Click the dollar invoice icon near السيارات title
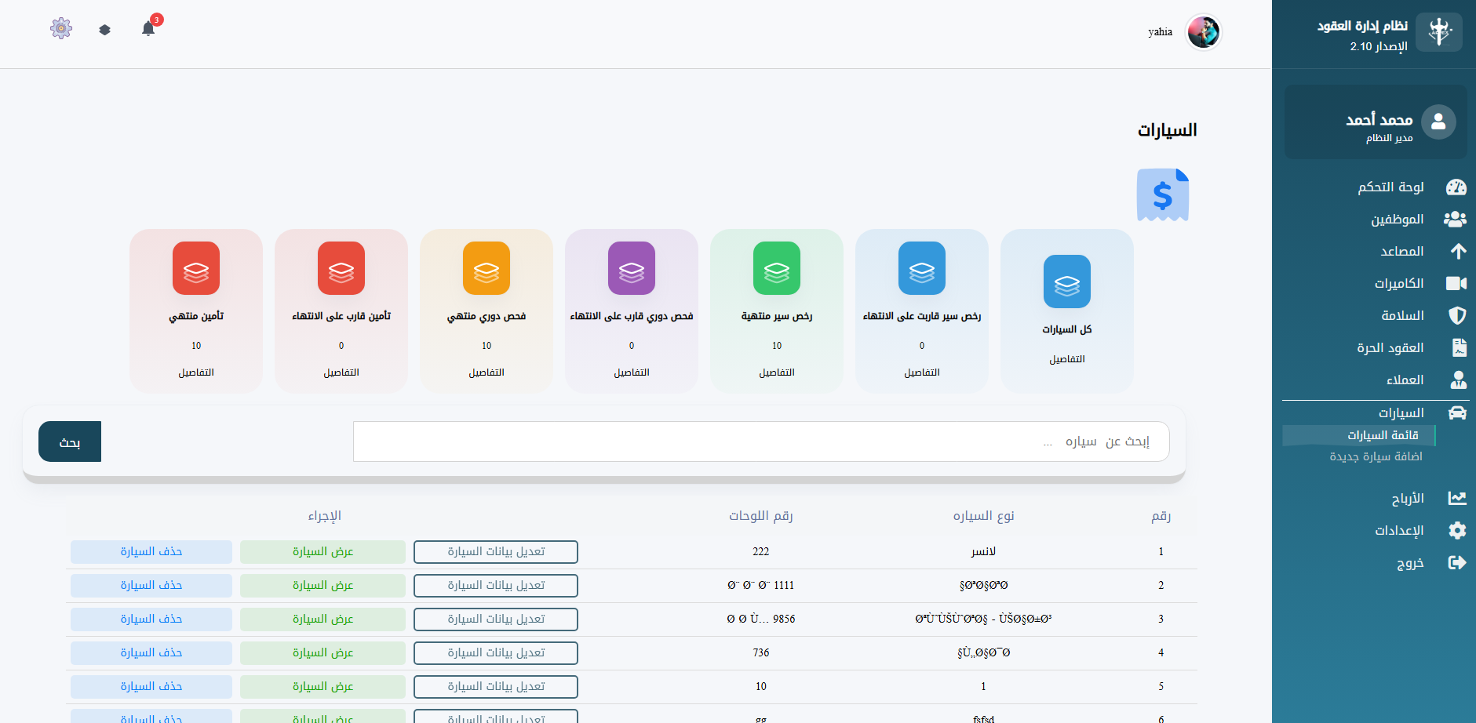 pyautogui.click(x=1163, y=194)
